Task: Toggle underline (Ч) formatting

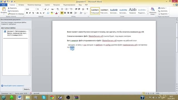Action: point(33,13)
